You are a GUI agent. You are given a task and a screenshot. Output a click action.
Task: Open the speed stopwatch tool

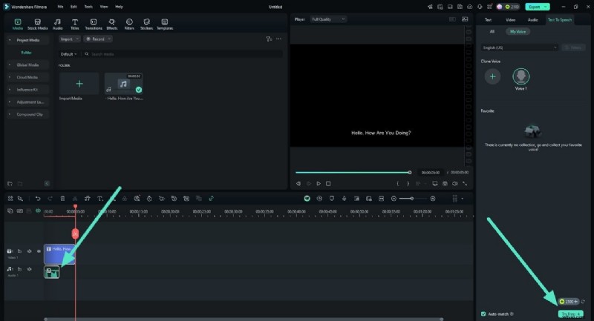pos(149,199)
